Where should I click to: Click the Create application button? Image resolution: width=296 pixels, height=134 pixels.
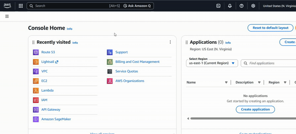point(255,109)
